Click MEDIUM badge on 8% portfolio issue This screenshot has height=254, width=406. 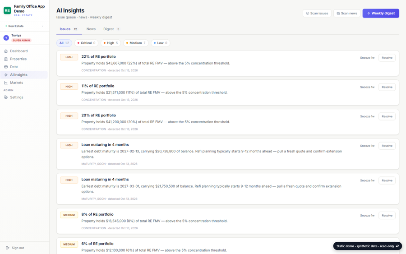(x=69, y=215)
